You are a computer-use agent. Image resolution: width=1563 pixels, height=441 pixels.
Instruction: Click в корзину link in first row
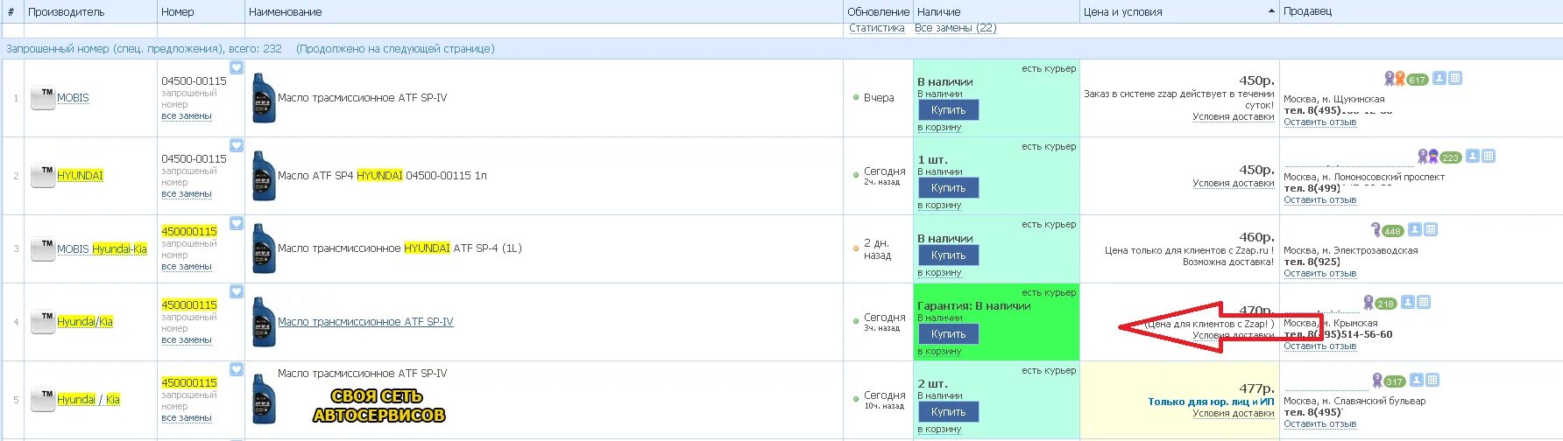point(939,128)
